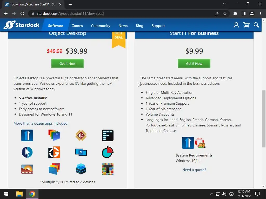Click the Groupy black list-style app icon
The image size is (266, 199).
click(x=108, y=135)
